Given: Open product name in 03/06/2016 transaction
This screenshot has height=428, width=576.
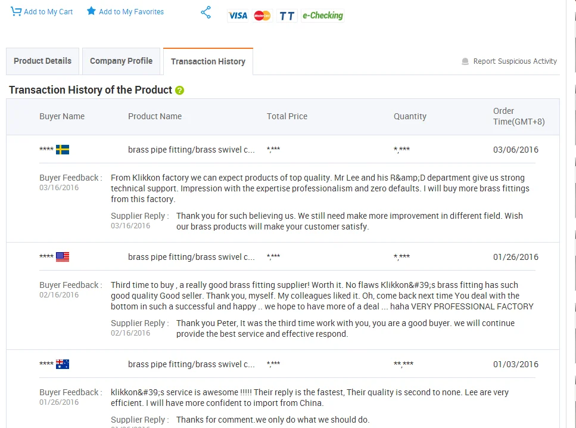Looking at the screenshot, I should click(x=191, y=150).
